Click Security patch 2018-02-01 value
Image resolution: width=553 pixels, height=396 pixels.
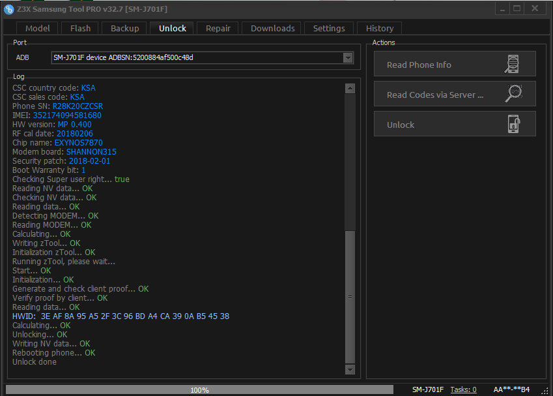pyautogui.click(x=90, y=161)
